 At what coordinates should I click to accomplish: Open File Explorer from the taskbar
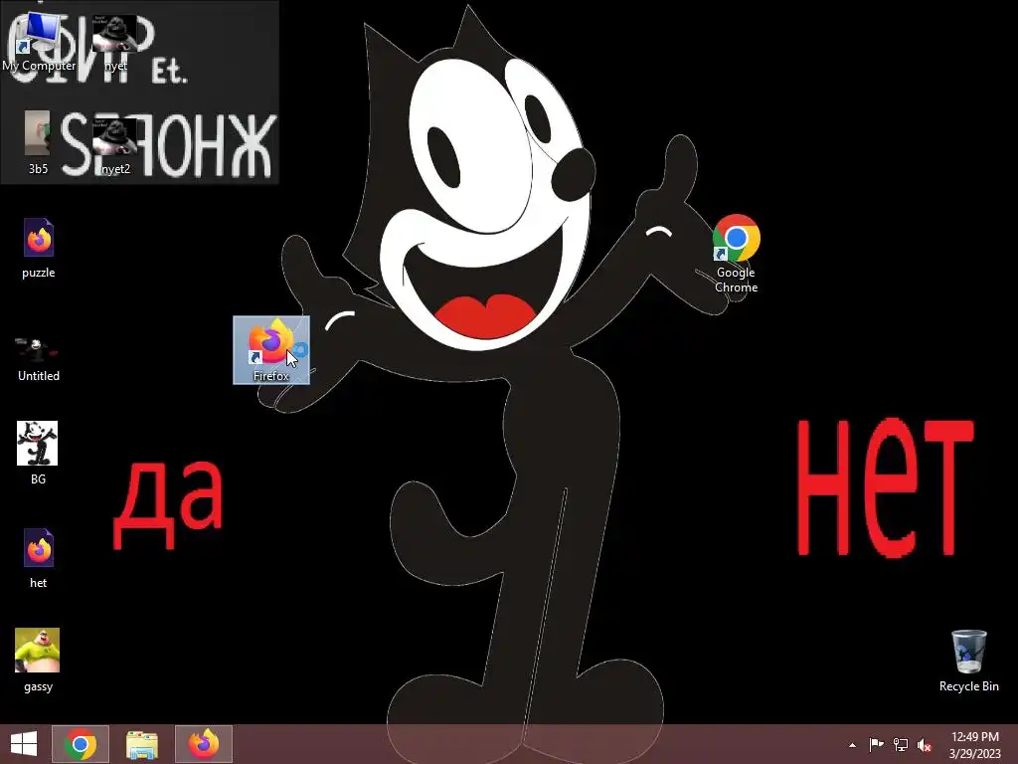[141, 744]
